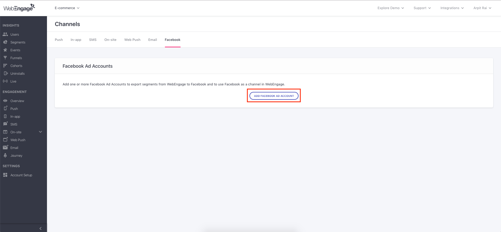Open Cohorts in sidebar
The width and height of the screenshot is (501, 232).
16,66
